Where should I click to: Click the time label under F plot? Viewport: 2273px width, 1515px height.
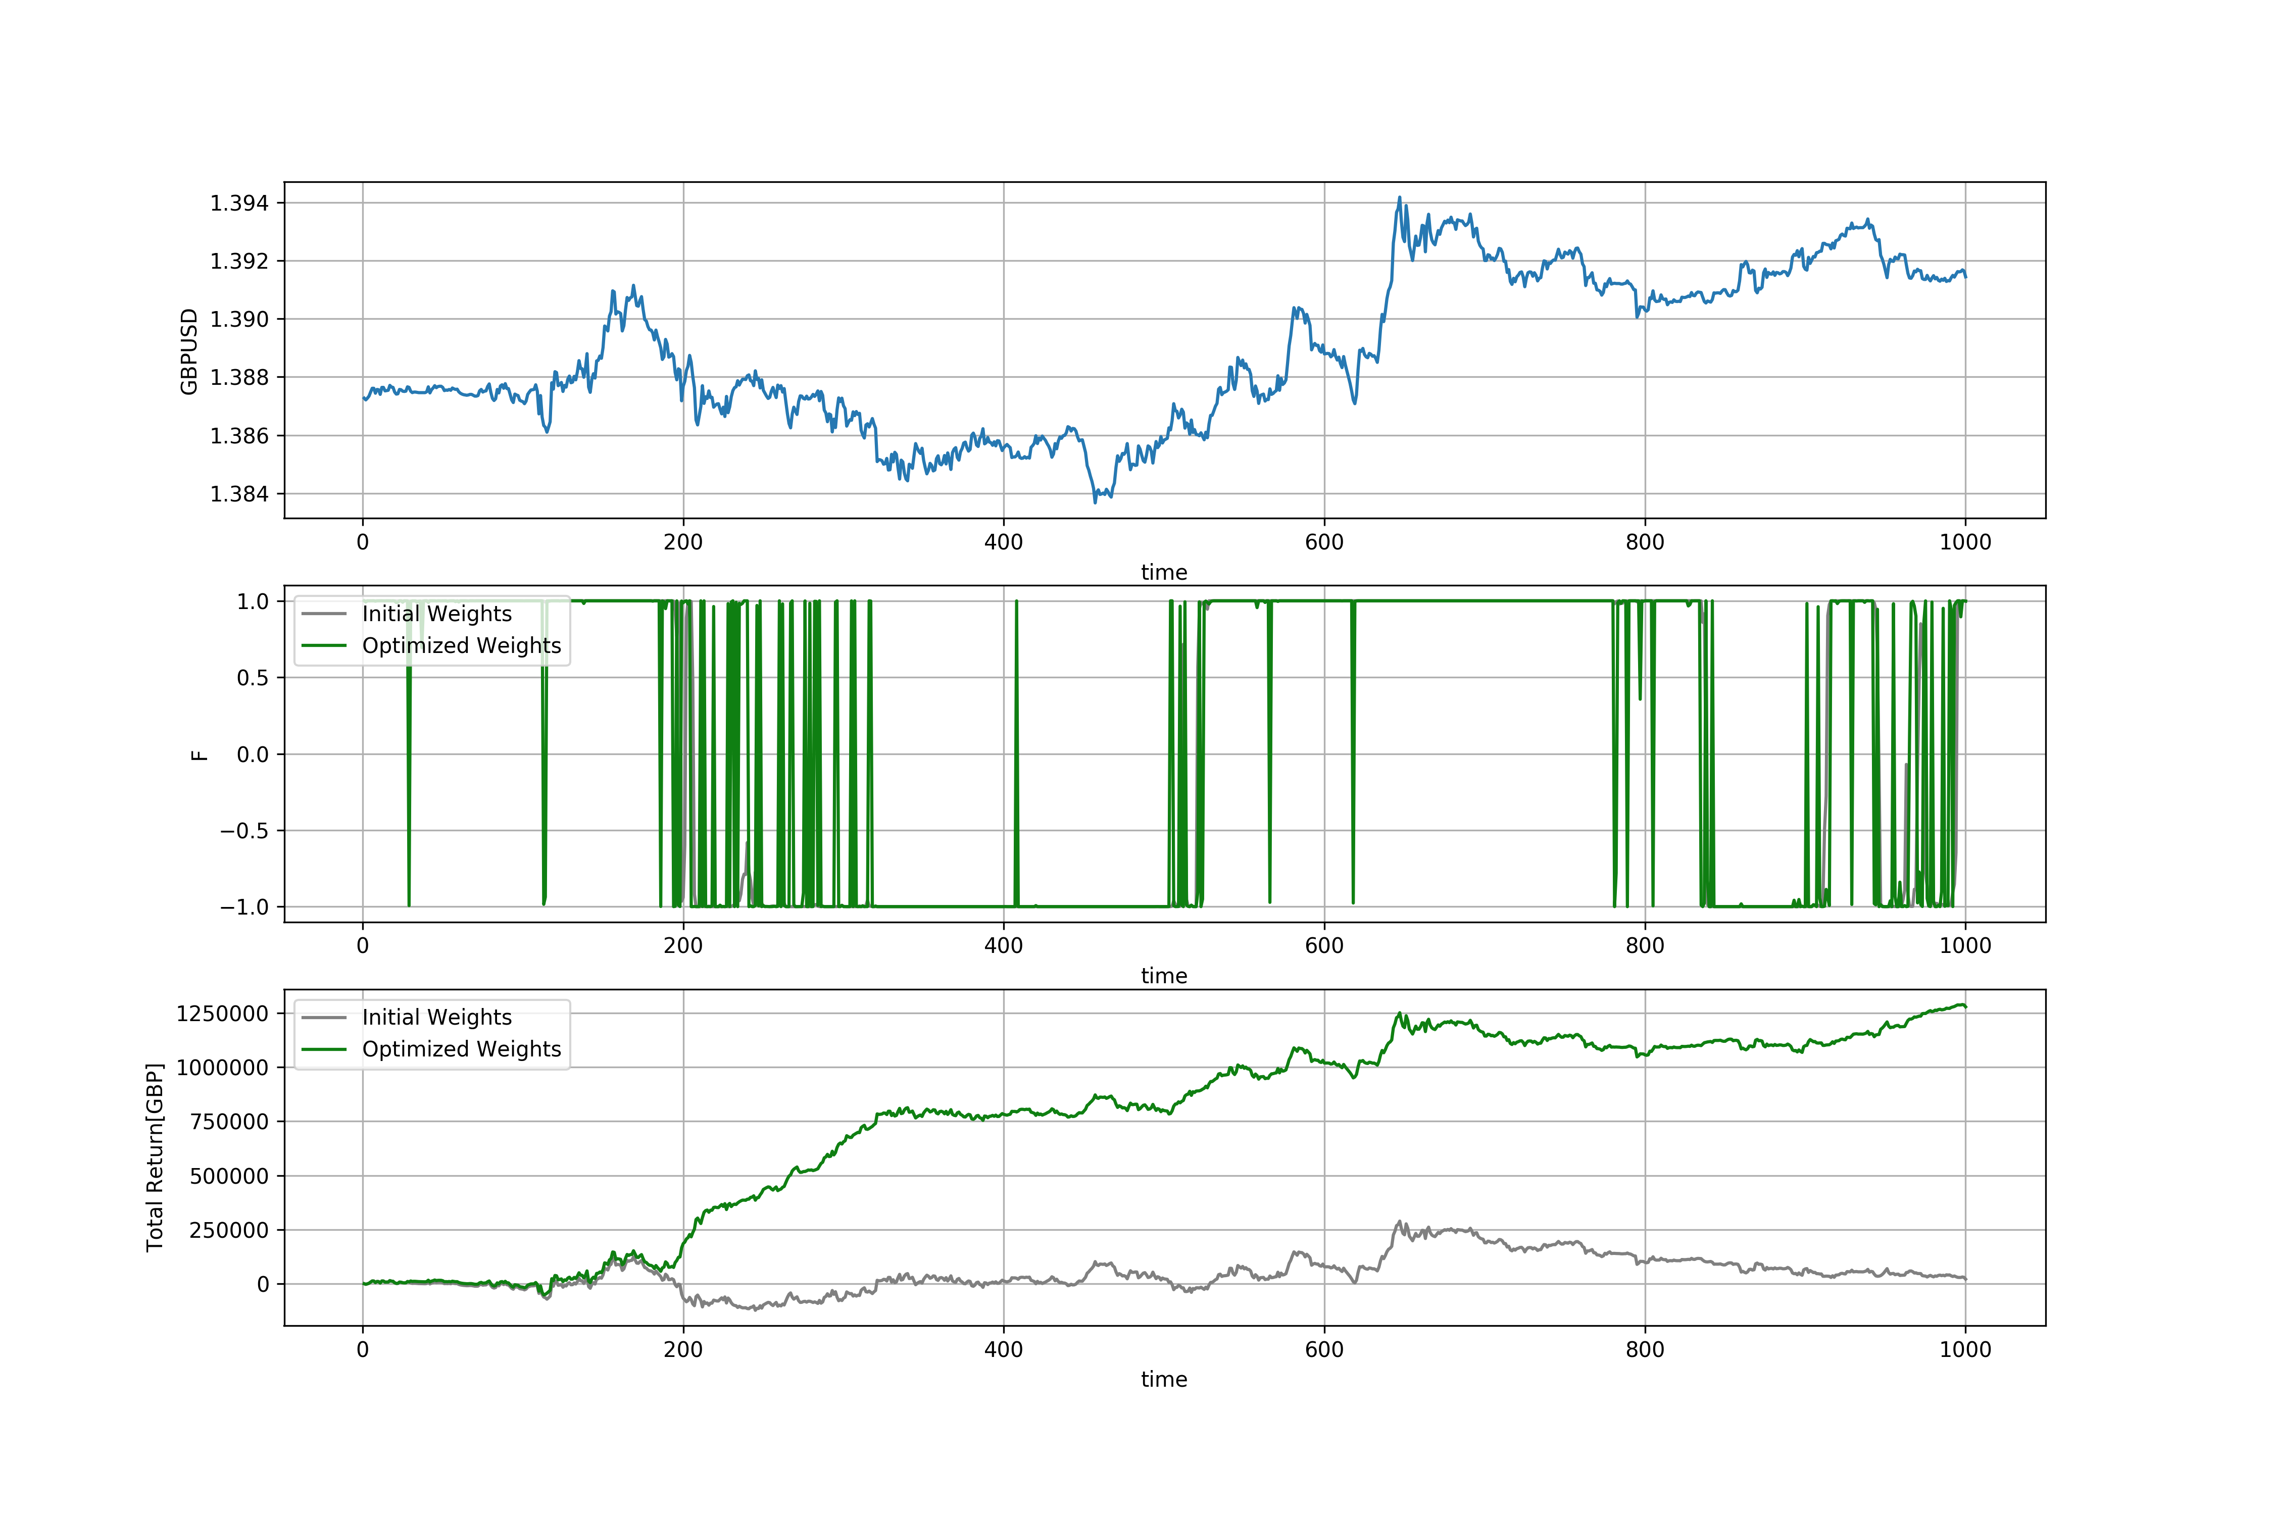click(x=1164, y=976)
